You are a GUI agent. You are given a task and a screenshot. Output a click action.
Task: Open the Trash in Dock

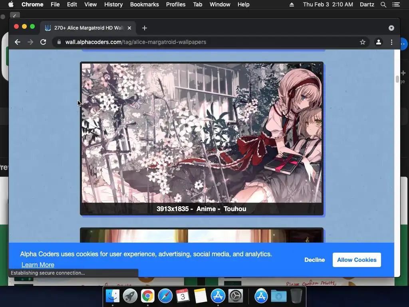(296, 296)
